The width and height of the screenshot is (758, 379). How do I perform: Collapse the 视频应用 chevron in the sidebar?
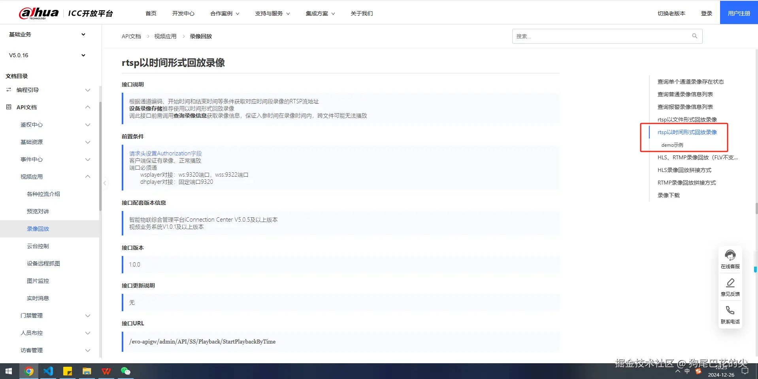(88, 177)
